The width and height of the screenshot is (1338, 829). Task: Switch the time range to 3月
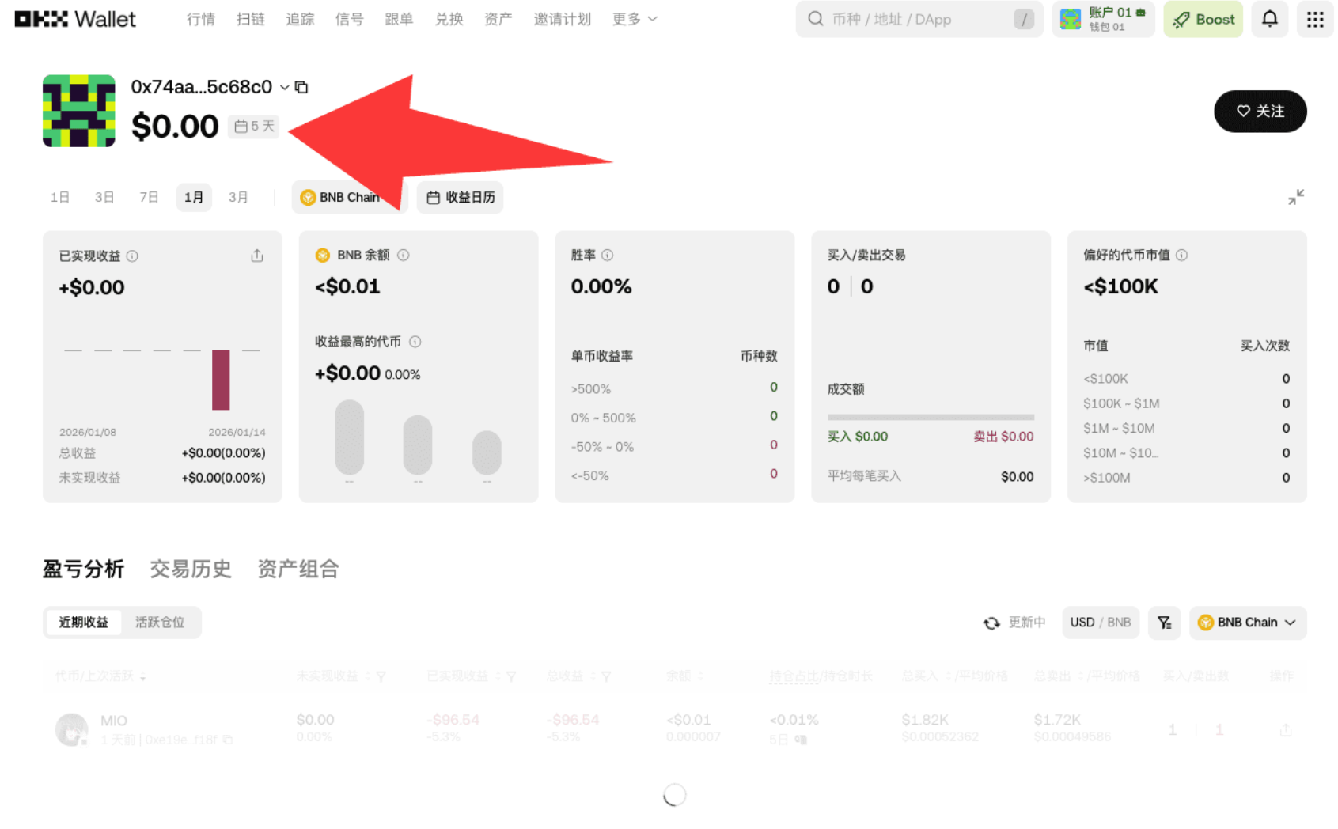[238, 197]
